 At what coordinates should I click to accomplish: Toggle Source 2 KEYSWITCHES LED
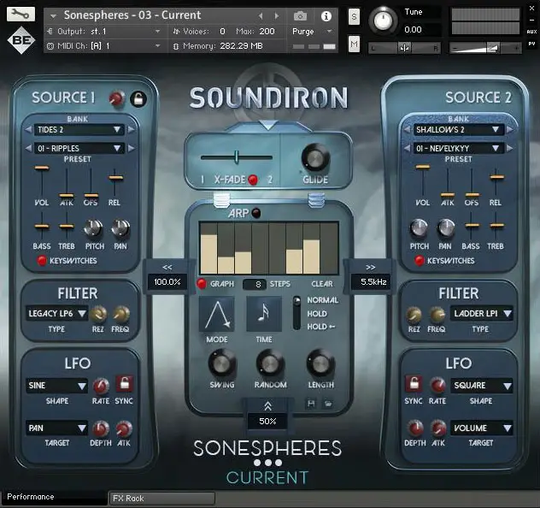420,261
